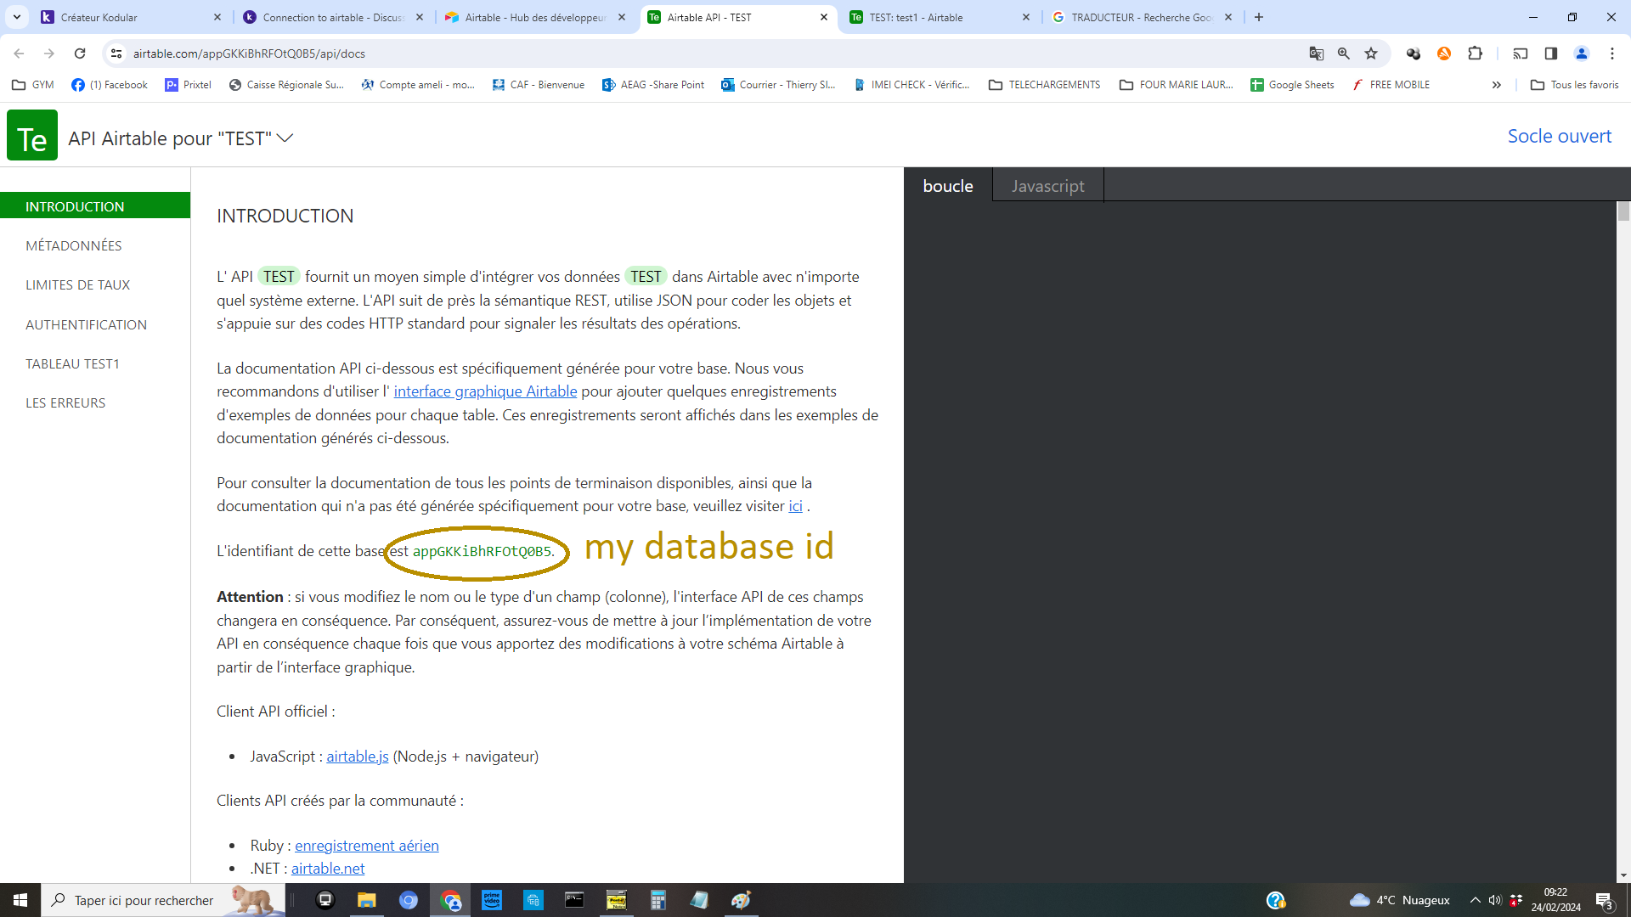The height and width of the screenshot is (917, 1631).
Task: Click the Chrome icon in the taskbar
Action: 450,899
